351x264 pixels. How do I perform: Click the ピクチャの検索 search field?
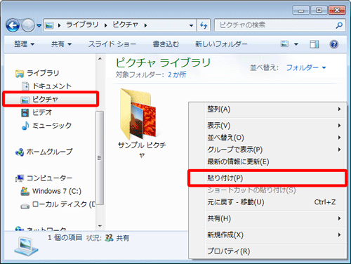click(x=279, y=25)
